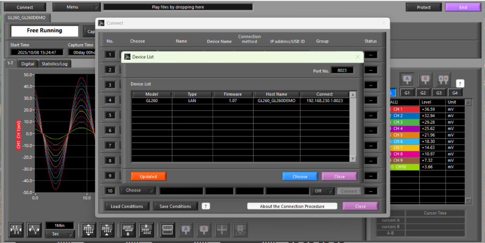
Task: Click the question mark help icon beside Save Conditions
Action: click(206, 206)
